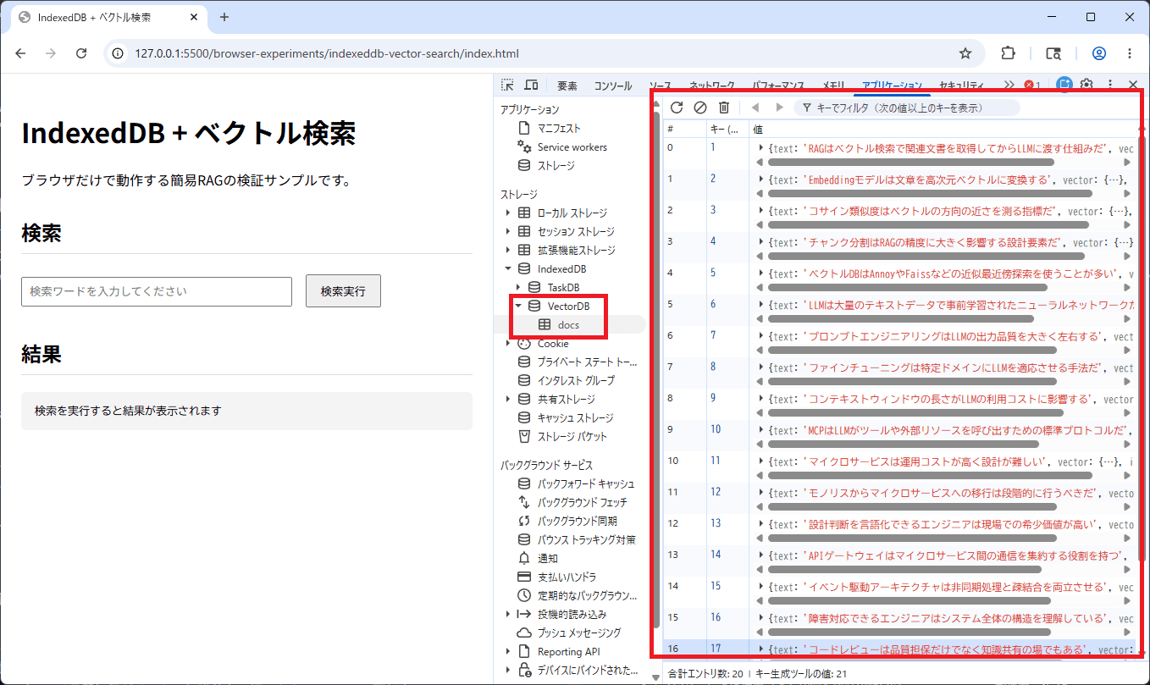
Task: Click the address bar URL
Action: 327,53
